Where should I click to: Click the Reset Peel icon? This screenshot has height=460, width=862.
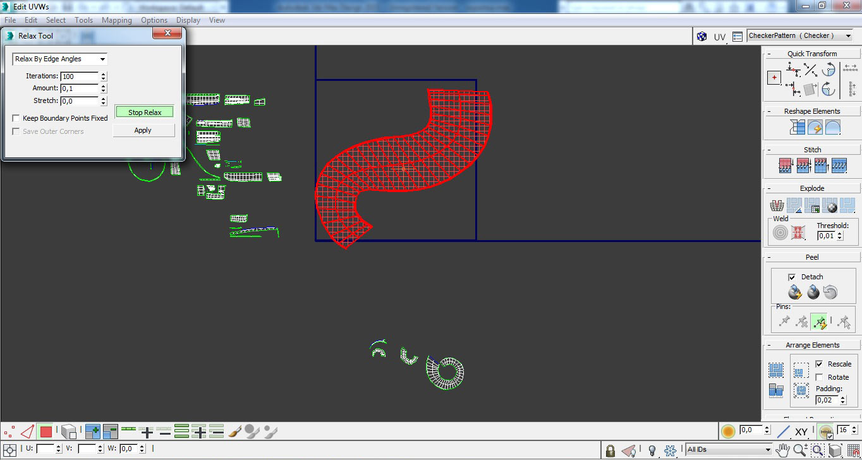pyautogui.click(x=830, y=292)
